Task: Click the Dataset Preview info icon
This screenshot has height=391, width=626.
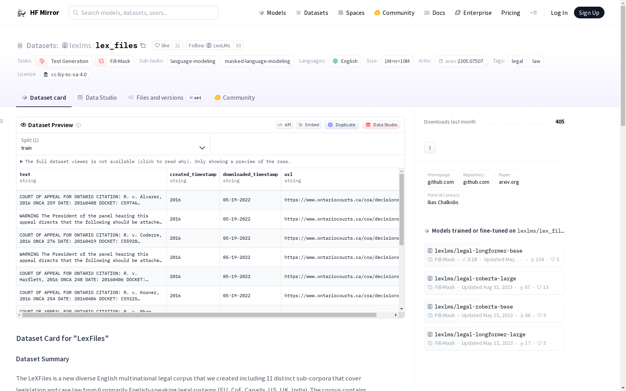Action: pyautogui.click(x=78, y=125)
